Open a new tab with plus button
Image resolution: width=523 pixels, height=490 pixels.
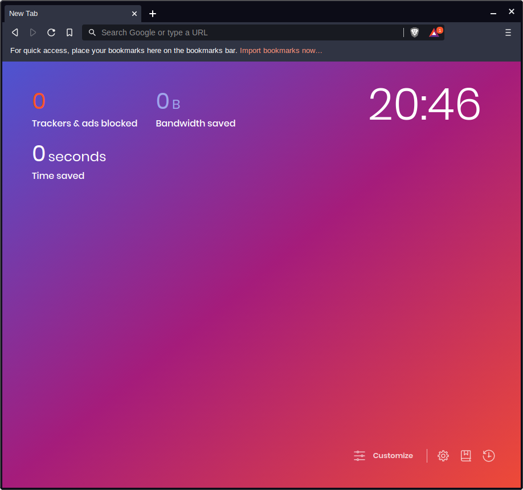[x=153, y=14]
